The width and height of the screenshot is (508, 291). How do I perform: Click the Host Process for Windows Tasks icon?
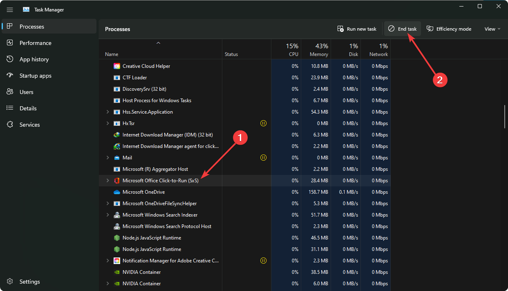click(116, 101)
